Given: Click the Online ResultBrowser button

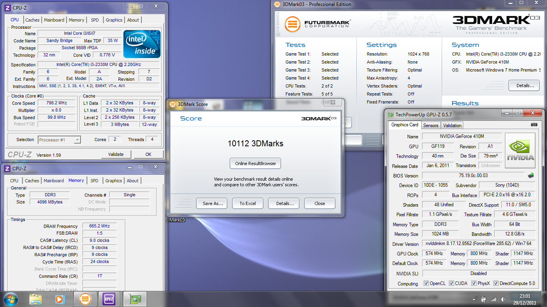Looking at the screenshot, I should [x=255, y=163].
